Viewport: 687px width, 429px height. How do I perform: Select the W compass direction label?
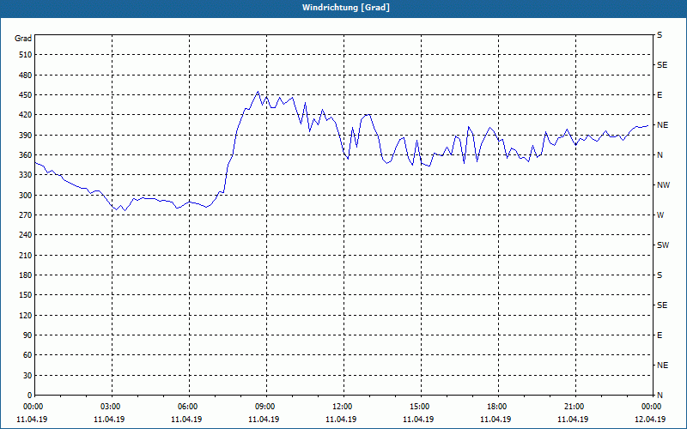(660, 215)
